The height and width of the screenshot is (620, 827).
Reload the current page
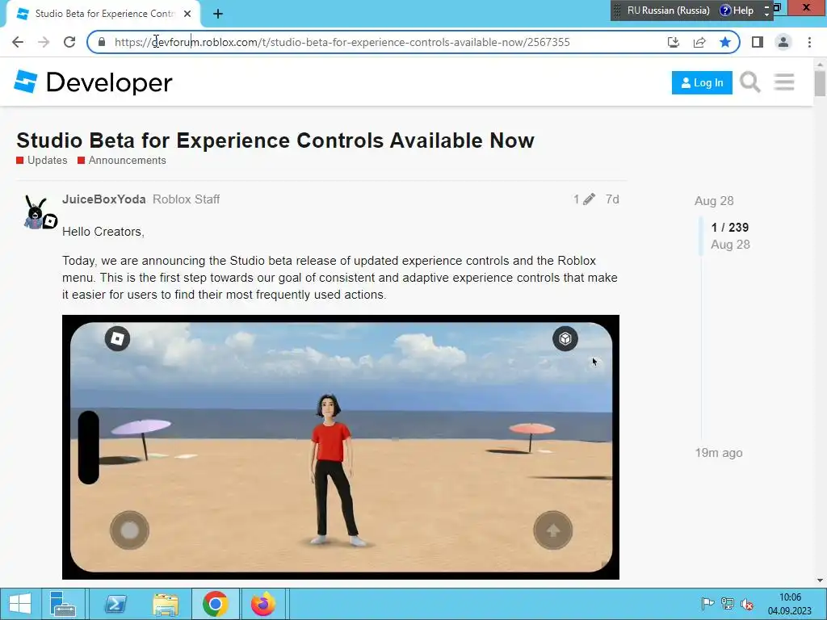[x=69, y=42]
